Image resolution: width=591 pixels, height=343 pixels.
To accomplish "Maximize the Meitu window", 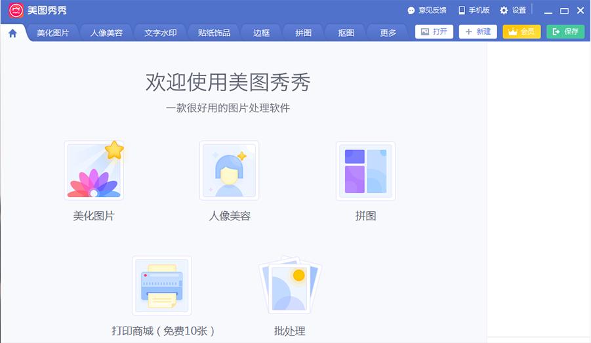I will pos(564,11).
